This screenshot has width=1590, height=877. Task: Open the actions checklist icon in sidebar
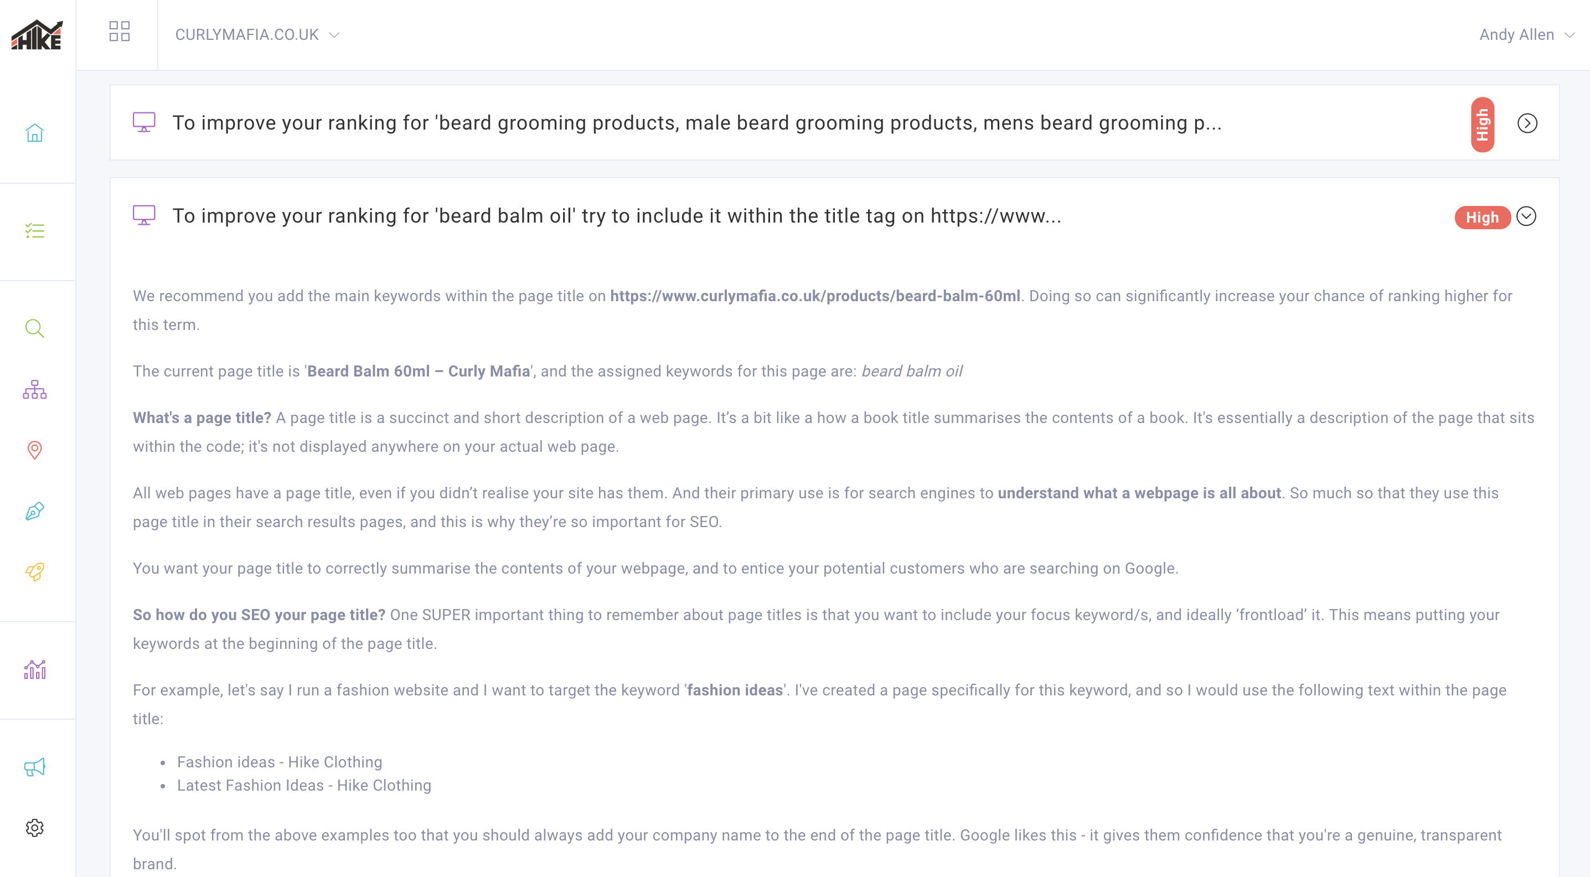[x=34, y=231]
